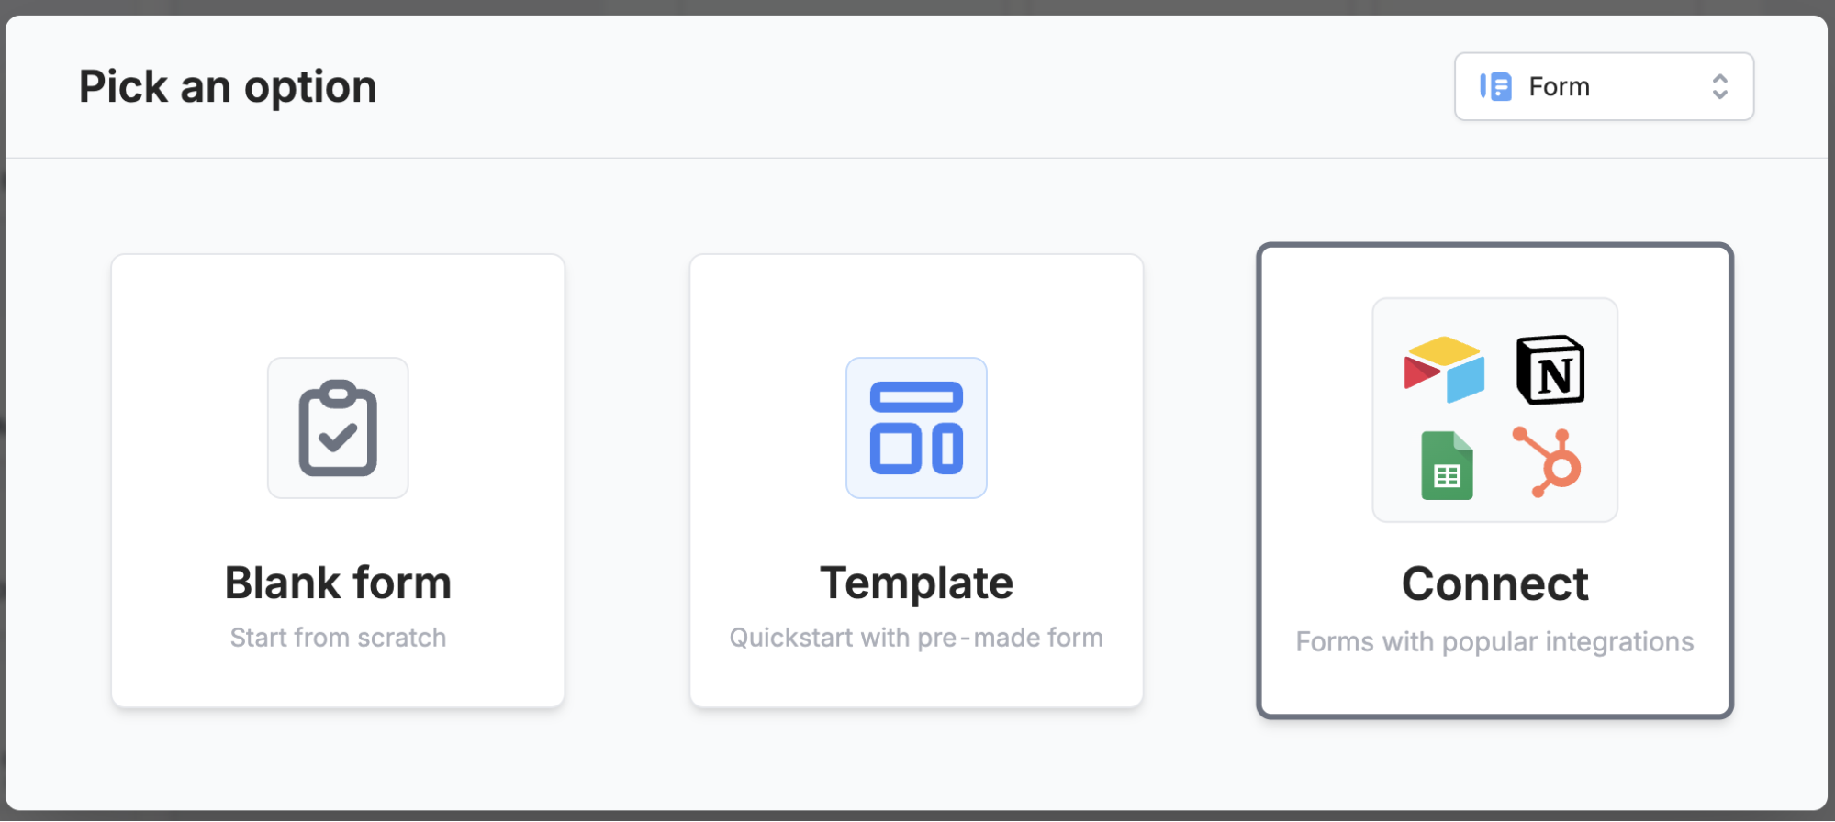
Task: Click the Template card title
Action: tap(916, 583)
